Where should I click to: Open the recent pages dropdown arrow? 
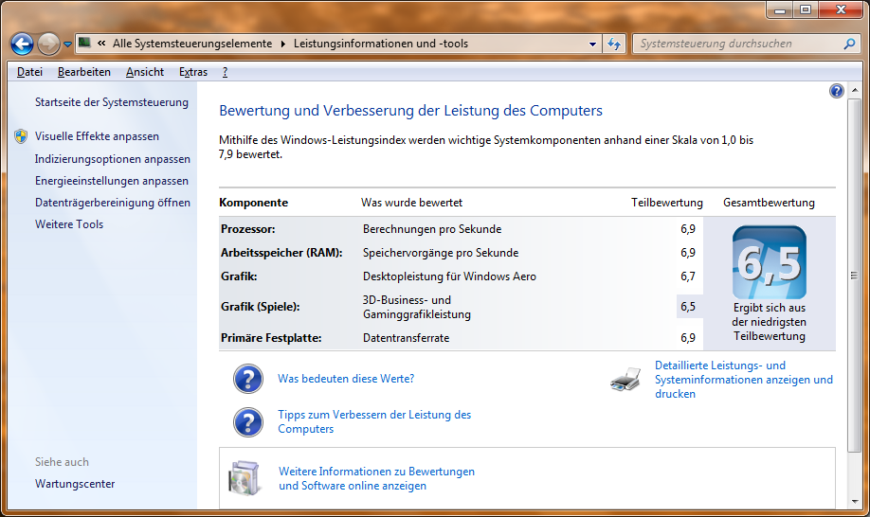67,45
